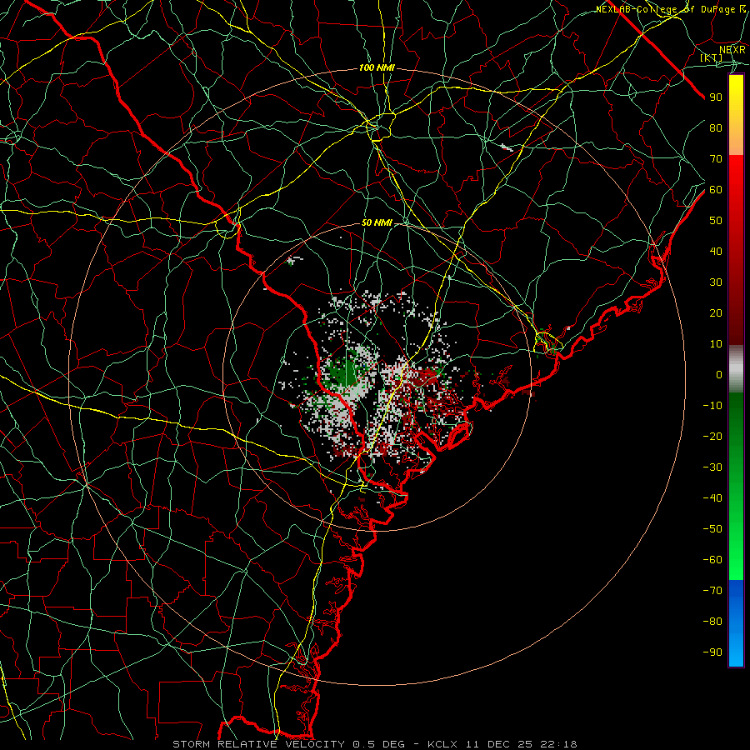Click the -50 value on velocity scale
This screenshot has height=750, width=750.
point(712,529)
